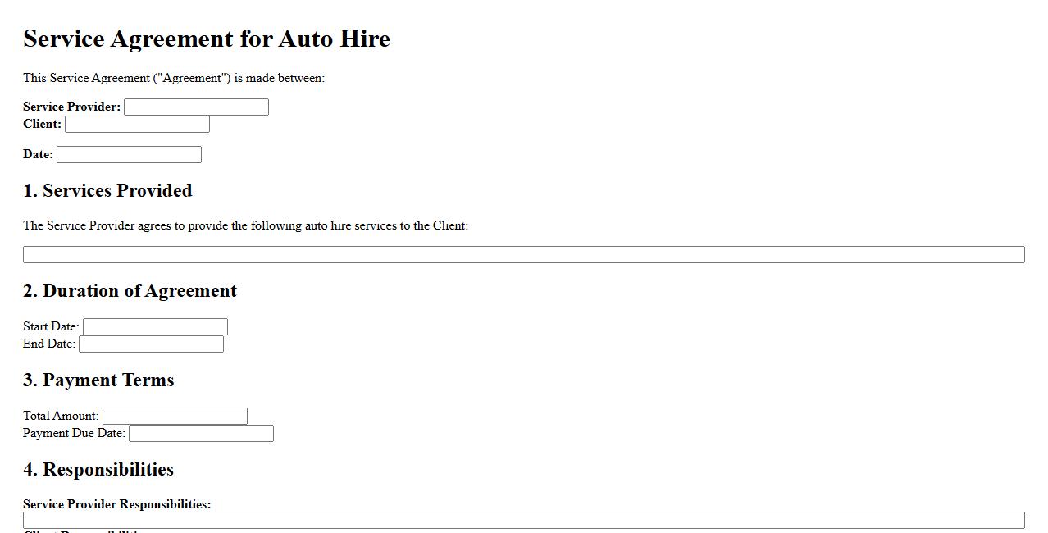Click the 'Total Amount:' label text
This screenshot has height=533, width=1048.
tap(61, 416)
